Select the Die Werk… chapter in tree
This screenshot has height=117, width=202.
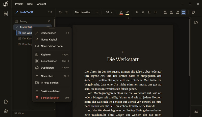tap(24, 33)
